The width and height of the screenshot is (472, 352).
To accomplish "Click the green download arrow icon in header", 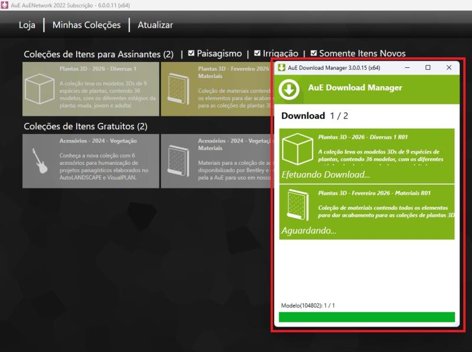I will coord(289,89).
